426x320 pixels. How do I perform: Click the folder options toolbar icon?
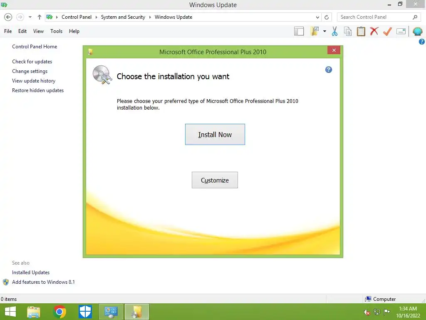point(315,31)
